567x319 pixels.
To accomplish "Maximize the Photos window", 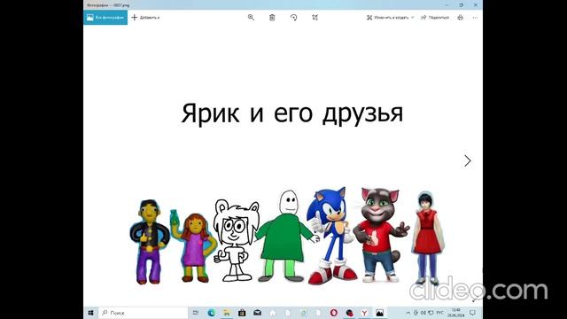I will pyautogui.click(x=461, y=5).
